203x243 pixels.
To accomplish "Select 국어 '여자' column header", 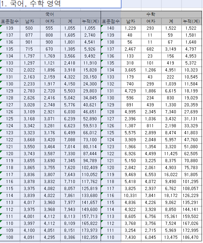I will (x=50, y=21).
